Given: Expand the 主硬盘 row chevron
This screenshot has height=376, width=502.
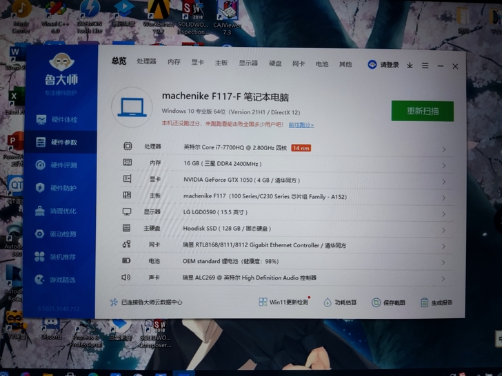Looking at the screenshot, I should [x=443, y=230].
